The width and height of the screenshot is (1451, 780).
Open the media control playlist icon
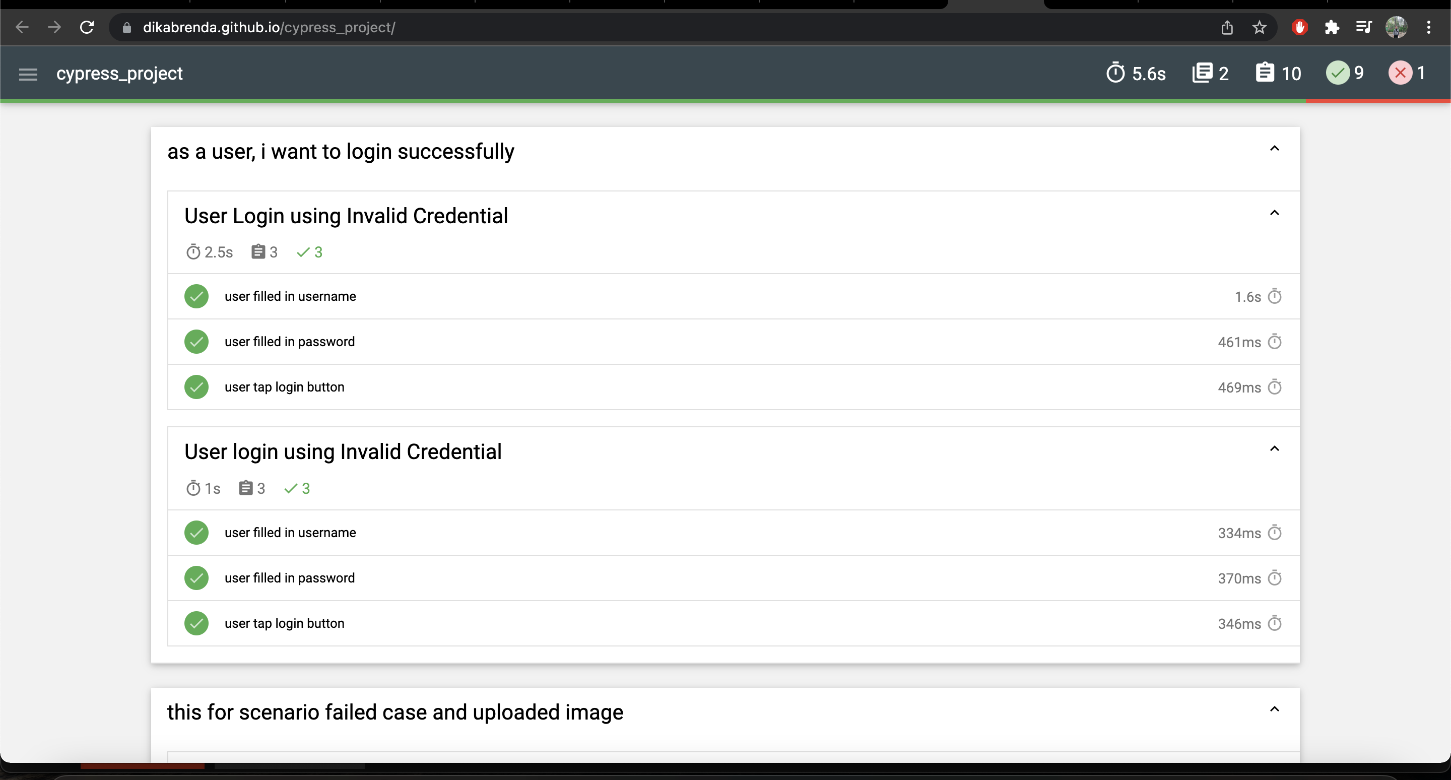pyautogui.click(x=1364, y=27)
